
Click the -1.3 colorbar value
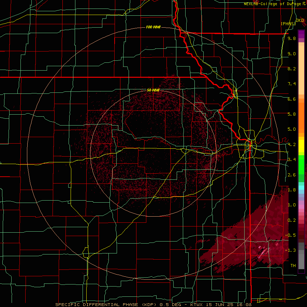tap(290, 250)
